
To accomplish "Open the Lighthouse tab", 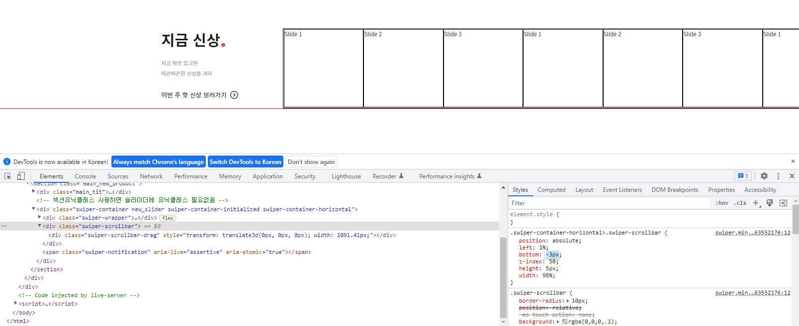I will (x=346, y=176).
